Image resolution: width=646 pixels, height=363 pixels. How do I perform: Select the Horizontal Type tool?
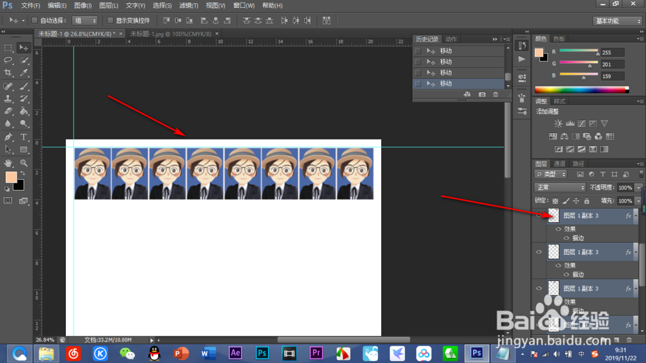coord(24,137)
